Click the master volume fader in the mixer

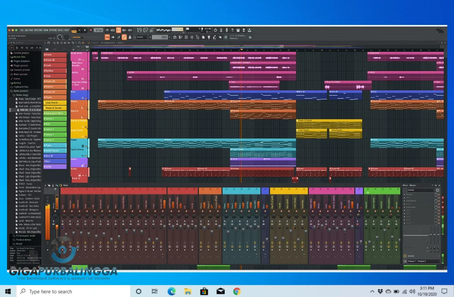[57, 226]
